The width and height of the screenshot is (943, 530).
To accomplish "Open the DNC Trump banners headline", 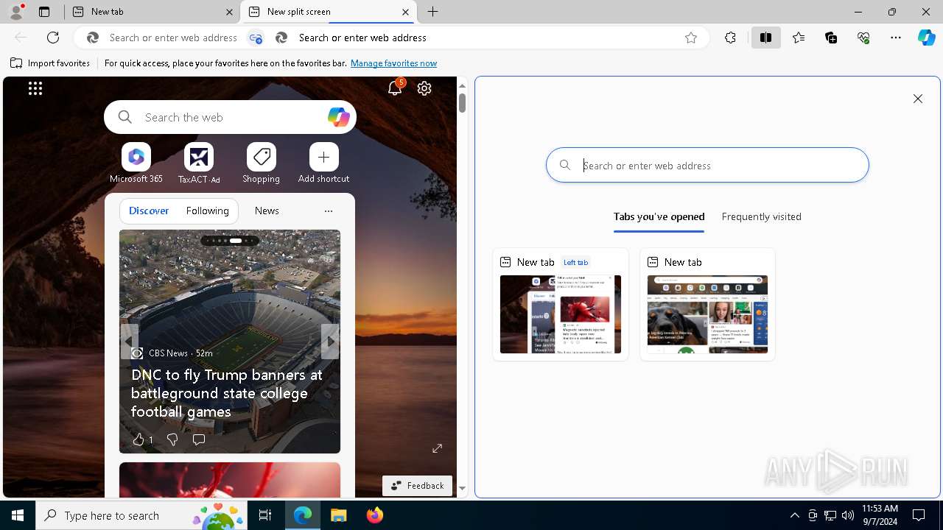I will pyautogui.click(x=227, y=393).
